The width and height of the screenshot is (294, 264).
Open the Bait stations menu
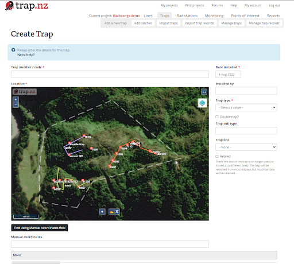coord(187,15)
